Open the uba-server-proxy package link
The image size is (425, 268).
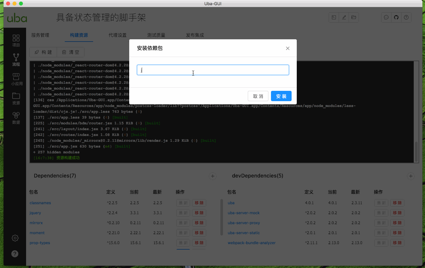coord(244,223)
